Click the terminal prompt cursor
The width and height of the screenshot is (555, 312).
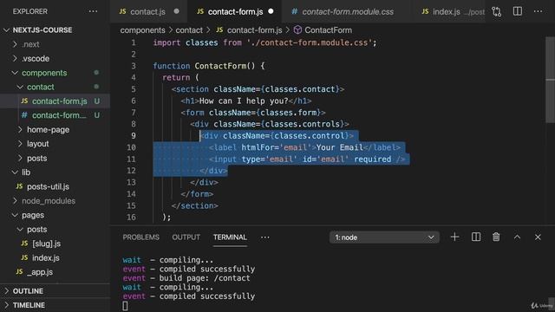[125, 306]
